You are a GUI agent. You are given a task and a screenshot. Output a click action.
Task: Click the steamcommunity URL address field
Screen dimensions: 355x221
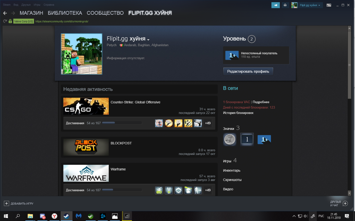(x=62, y=21)
